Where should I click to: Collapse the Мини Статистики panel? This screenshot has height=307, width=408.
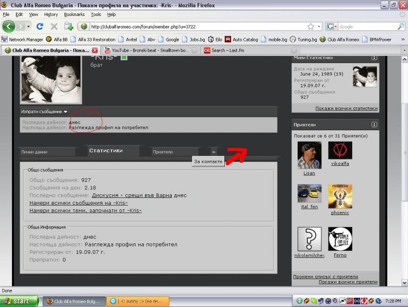pos(373,58)
